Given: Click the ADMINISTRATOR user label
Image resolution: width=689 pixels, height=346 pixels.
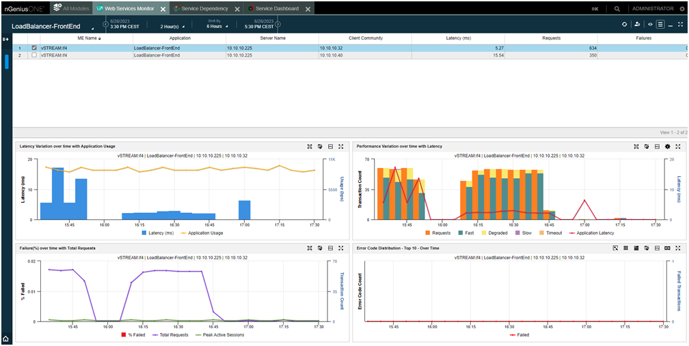Looking at the screenshot, I should [x=653, y=8].
